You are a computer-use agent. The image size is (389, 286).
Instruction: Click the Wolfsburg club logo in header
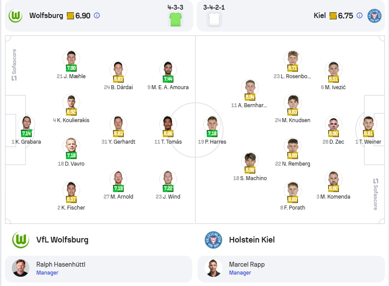click(x=15, y=16)
